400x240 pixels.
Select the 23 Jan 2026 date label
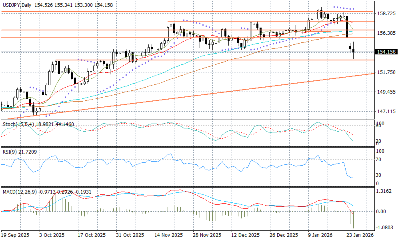pyautogui.click(x=359, y=235)
